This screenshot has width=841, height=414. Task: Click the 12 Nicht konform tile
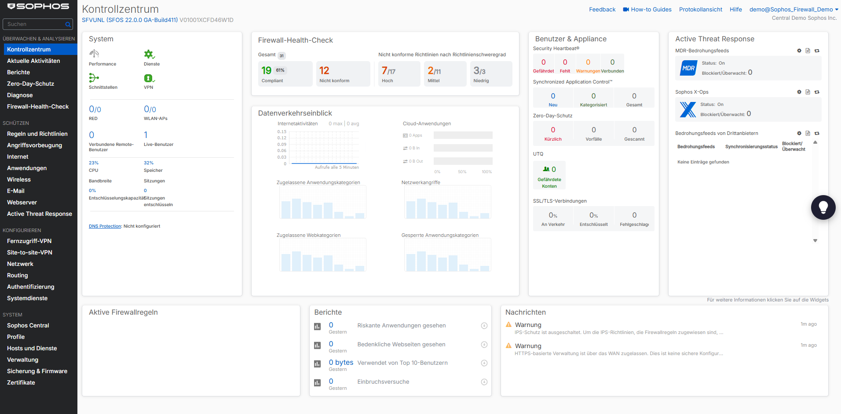(x=343, y=74)
